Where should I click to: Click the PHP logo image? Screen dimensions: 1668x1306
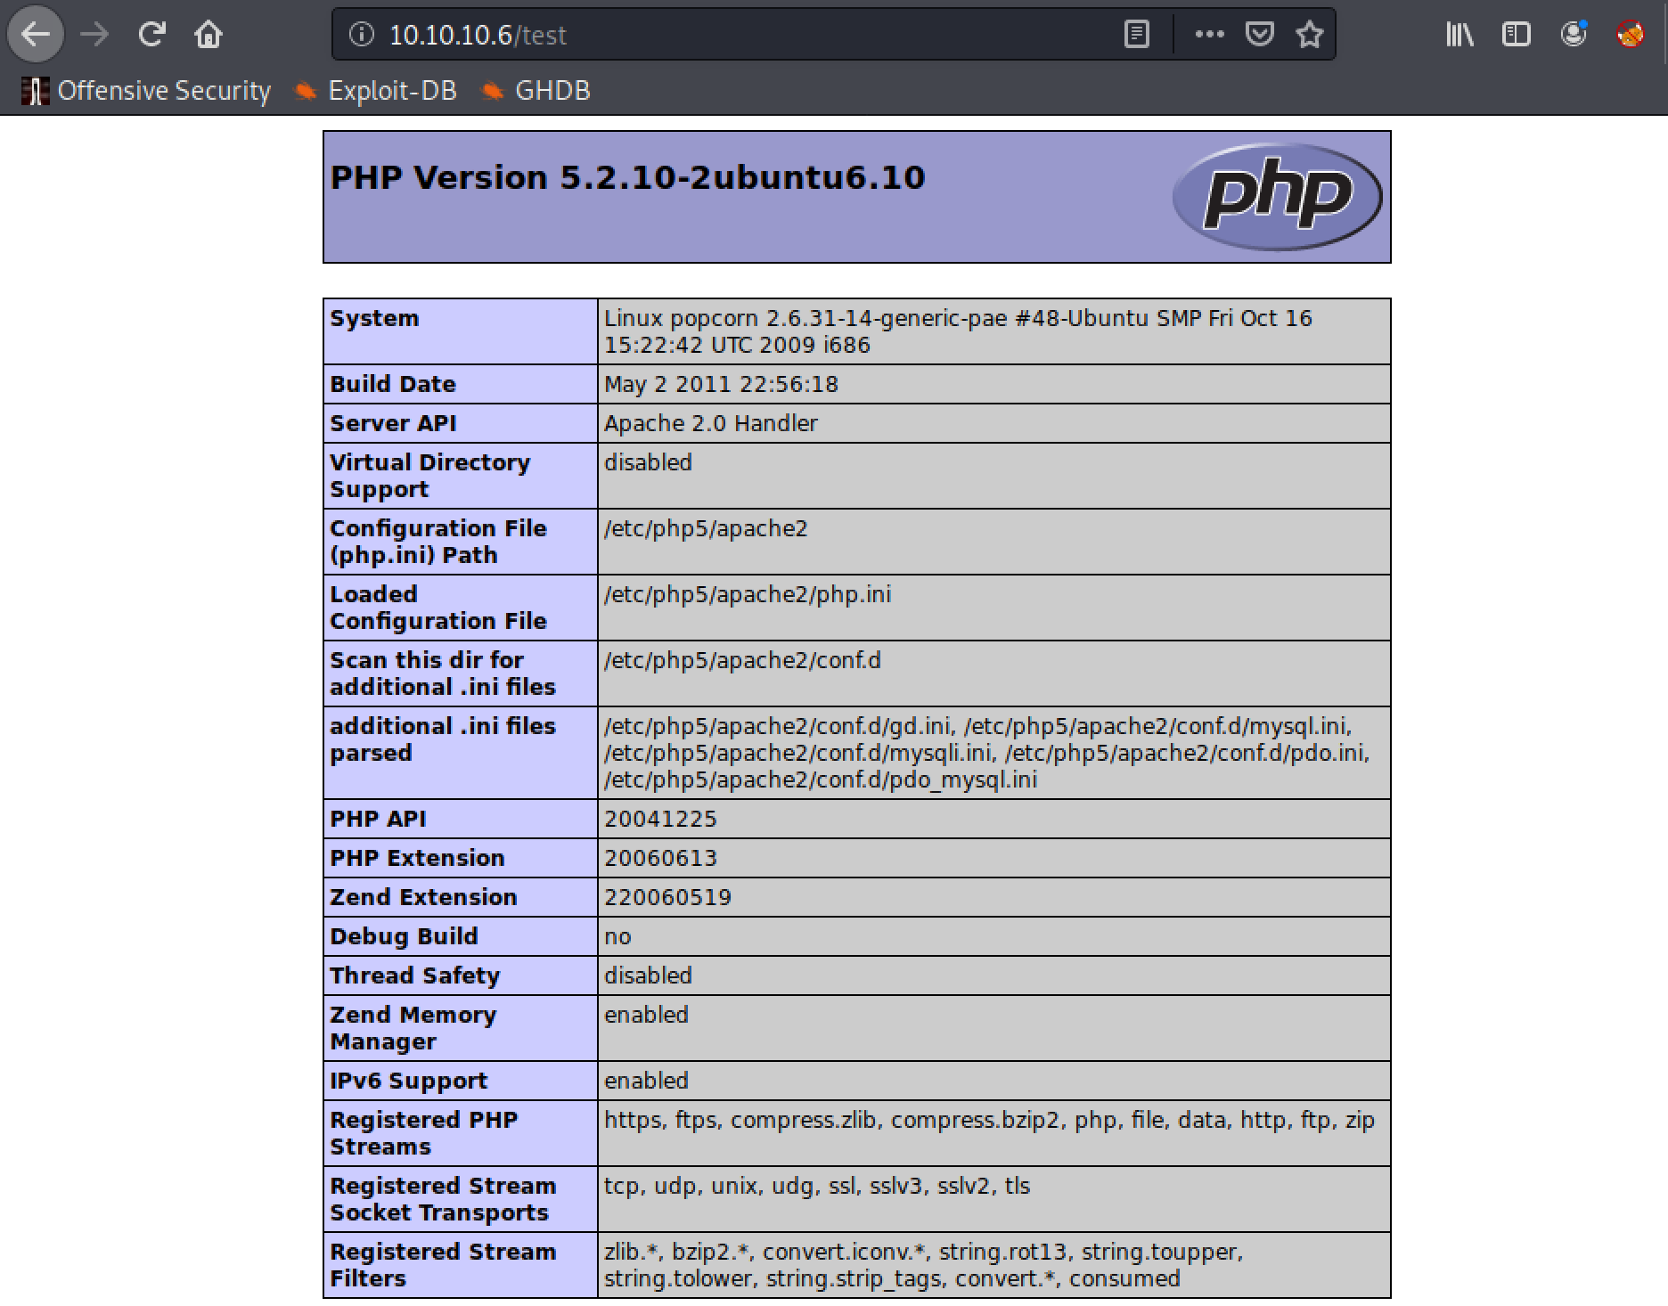(x=1277, y=197)
